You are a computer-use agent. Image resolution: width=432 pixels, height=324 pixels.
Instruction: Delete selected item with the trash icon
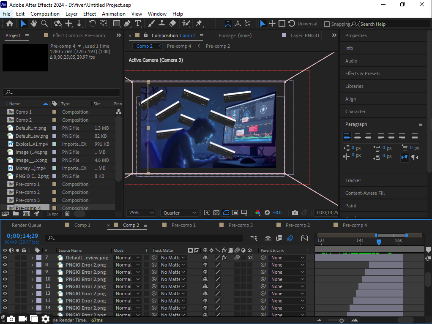pyautogui.click(x=67, y=214)
